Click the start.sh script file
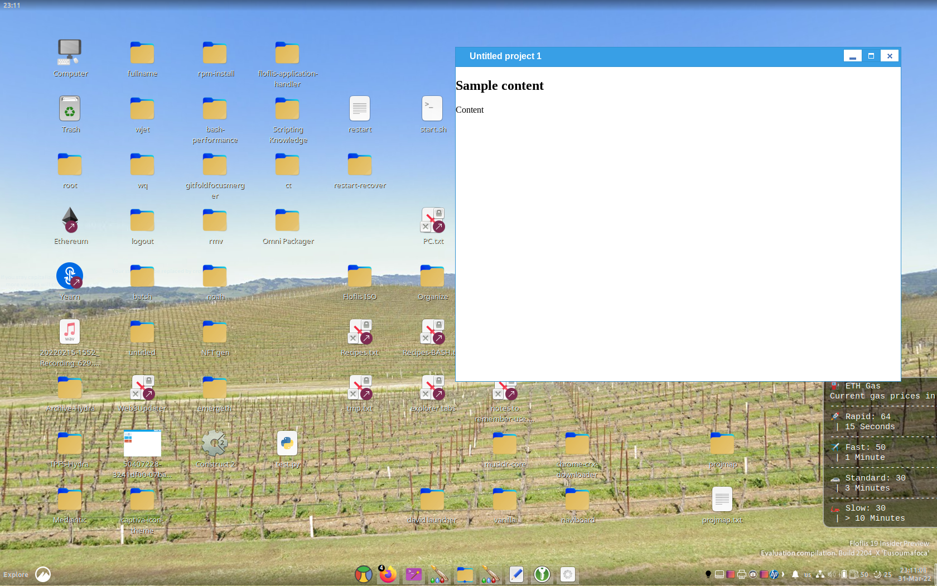The image size is (937, 586). [x=432, y=109]
